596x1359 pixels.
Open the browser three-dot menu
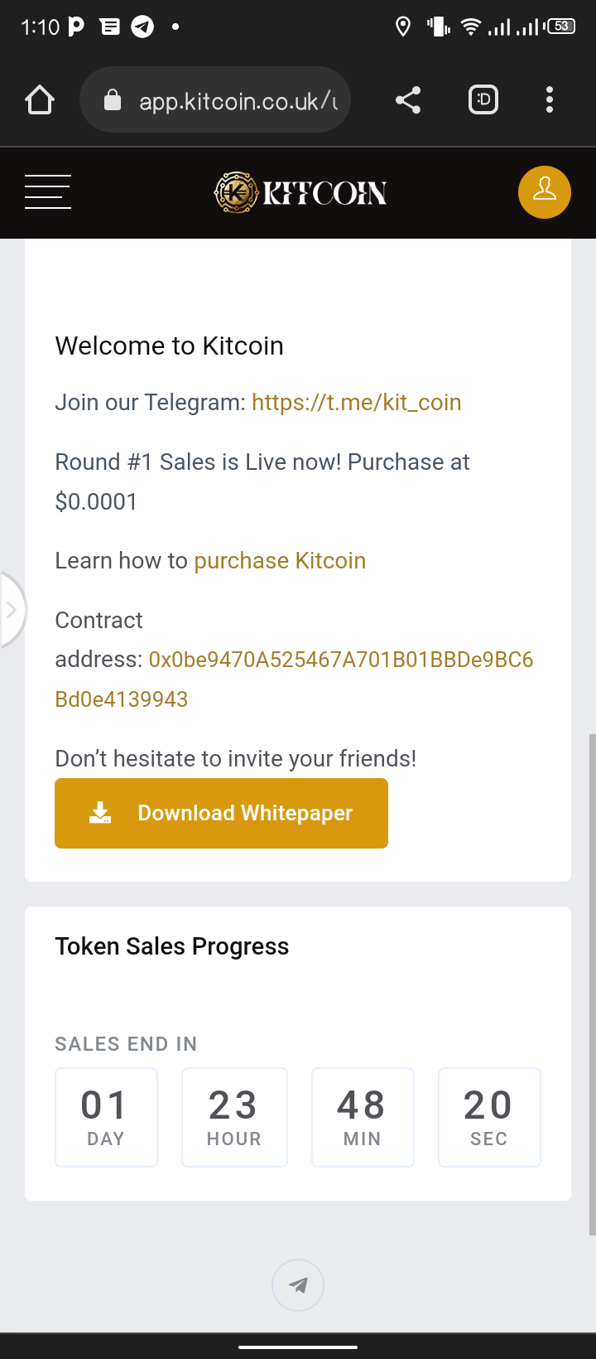(x=550, y=100)
